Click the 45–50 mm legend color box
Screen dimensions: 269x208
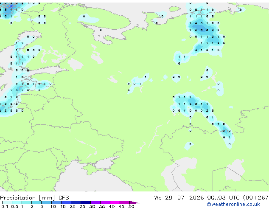pyautogui.click(x=125, y=202)
